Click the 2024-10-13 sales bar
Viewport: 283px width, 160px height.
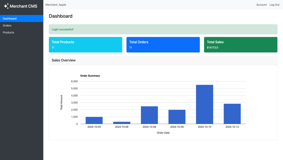(x=232, y=114)
